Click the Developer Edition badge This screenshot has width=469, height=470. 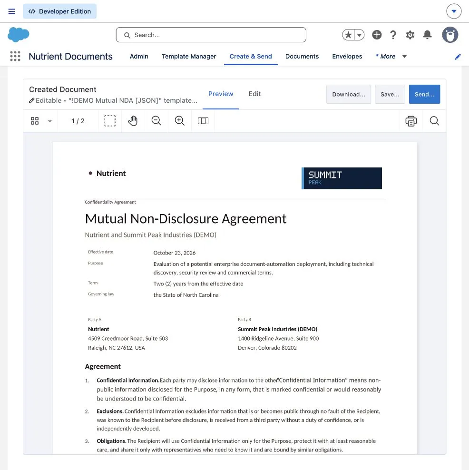[59, 11]
